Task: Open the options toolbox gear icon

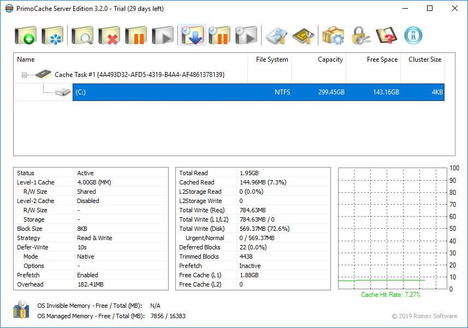Action: (333, 36)
